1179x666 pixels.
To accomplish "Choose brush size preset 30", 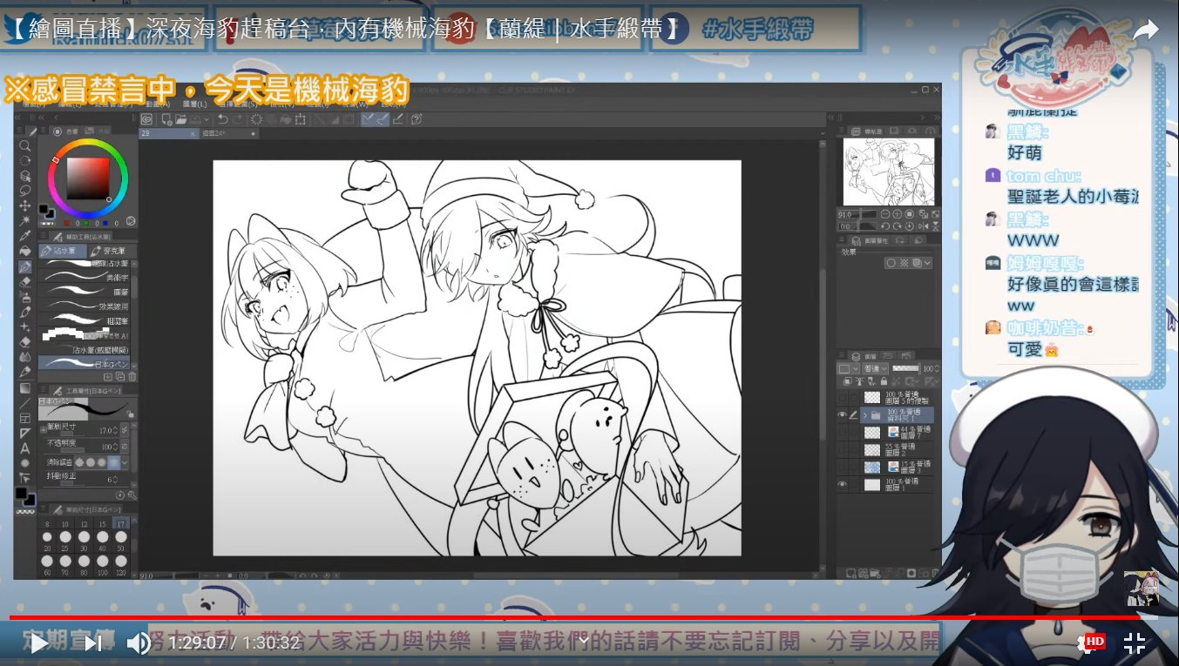I will tap(84, 542).
